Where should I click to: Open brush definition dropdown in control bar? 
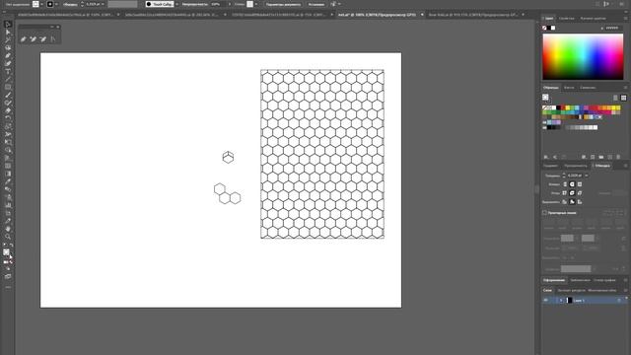(176, 4)
